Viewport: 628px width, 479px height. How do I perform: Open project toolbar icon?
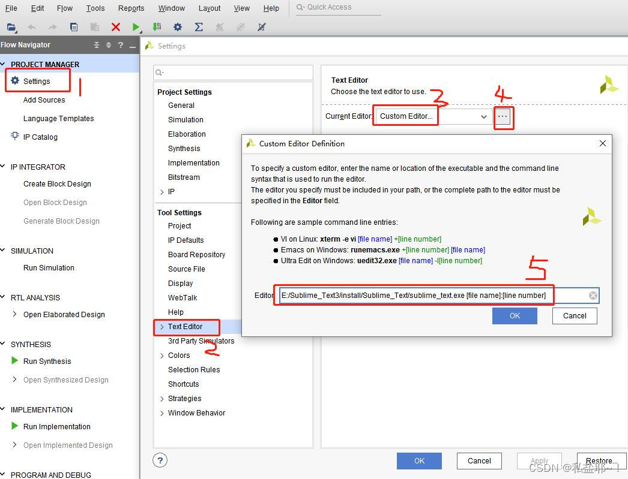pyautogui.click(x=11, y=27)
